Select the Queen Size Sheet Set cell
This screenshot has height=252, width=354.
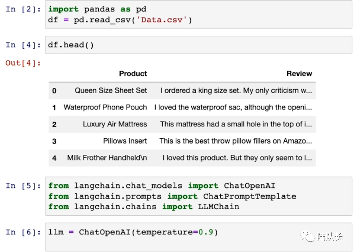tap(111, 90)
